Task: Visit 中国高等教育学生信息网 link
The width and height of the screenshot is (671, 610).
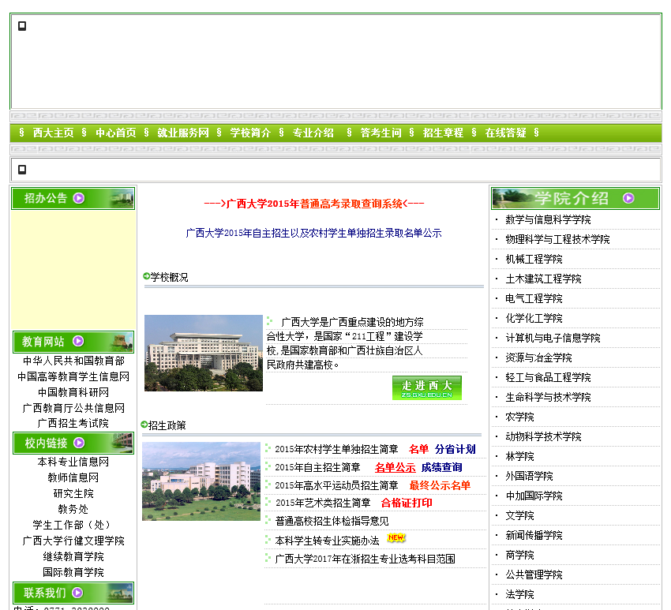Action: coord(73,376)
